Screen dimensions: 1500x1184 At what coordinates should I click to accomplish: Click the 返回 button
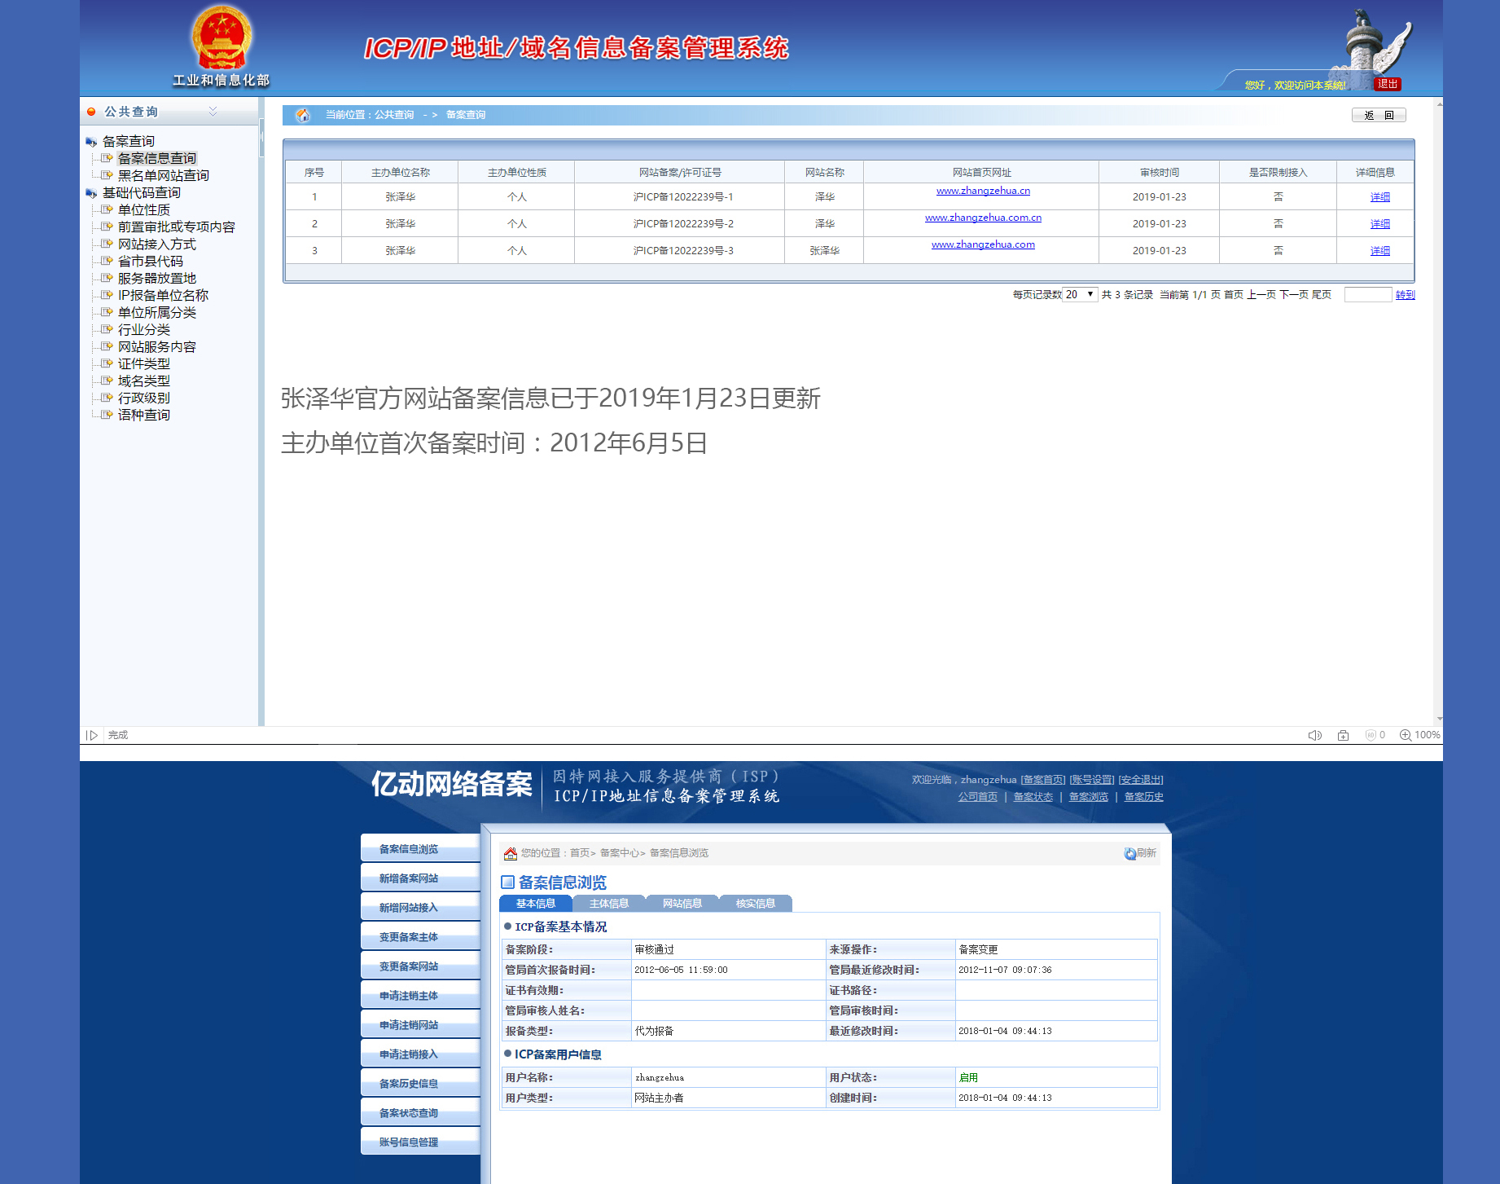coord(1378,115)
